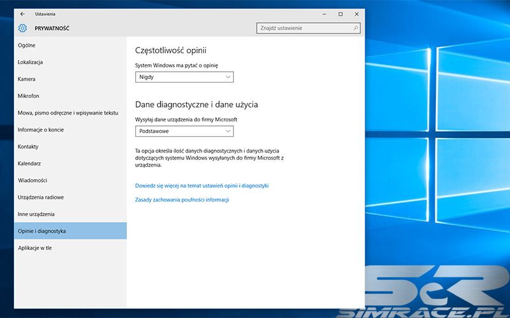Click the Settings gear icon
Viewport: 510px width, 318px height.
23,28
